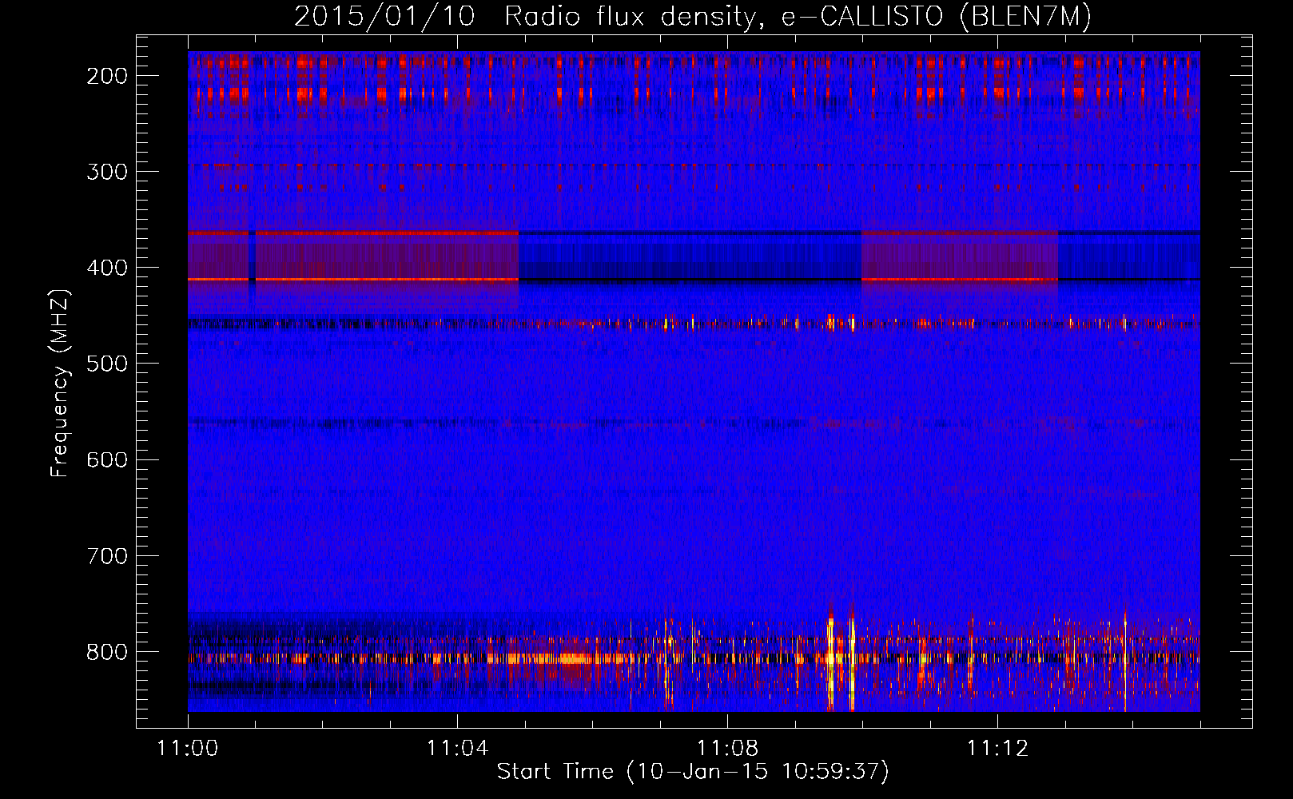Click the 700 frequency tick label
The height and width of the screenshot is (799, 1293).
(x=107, y=555)
